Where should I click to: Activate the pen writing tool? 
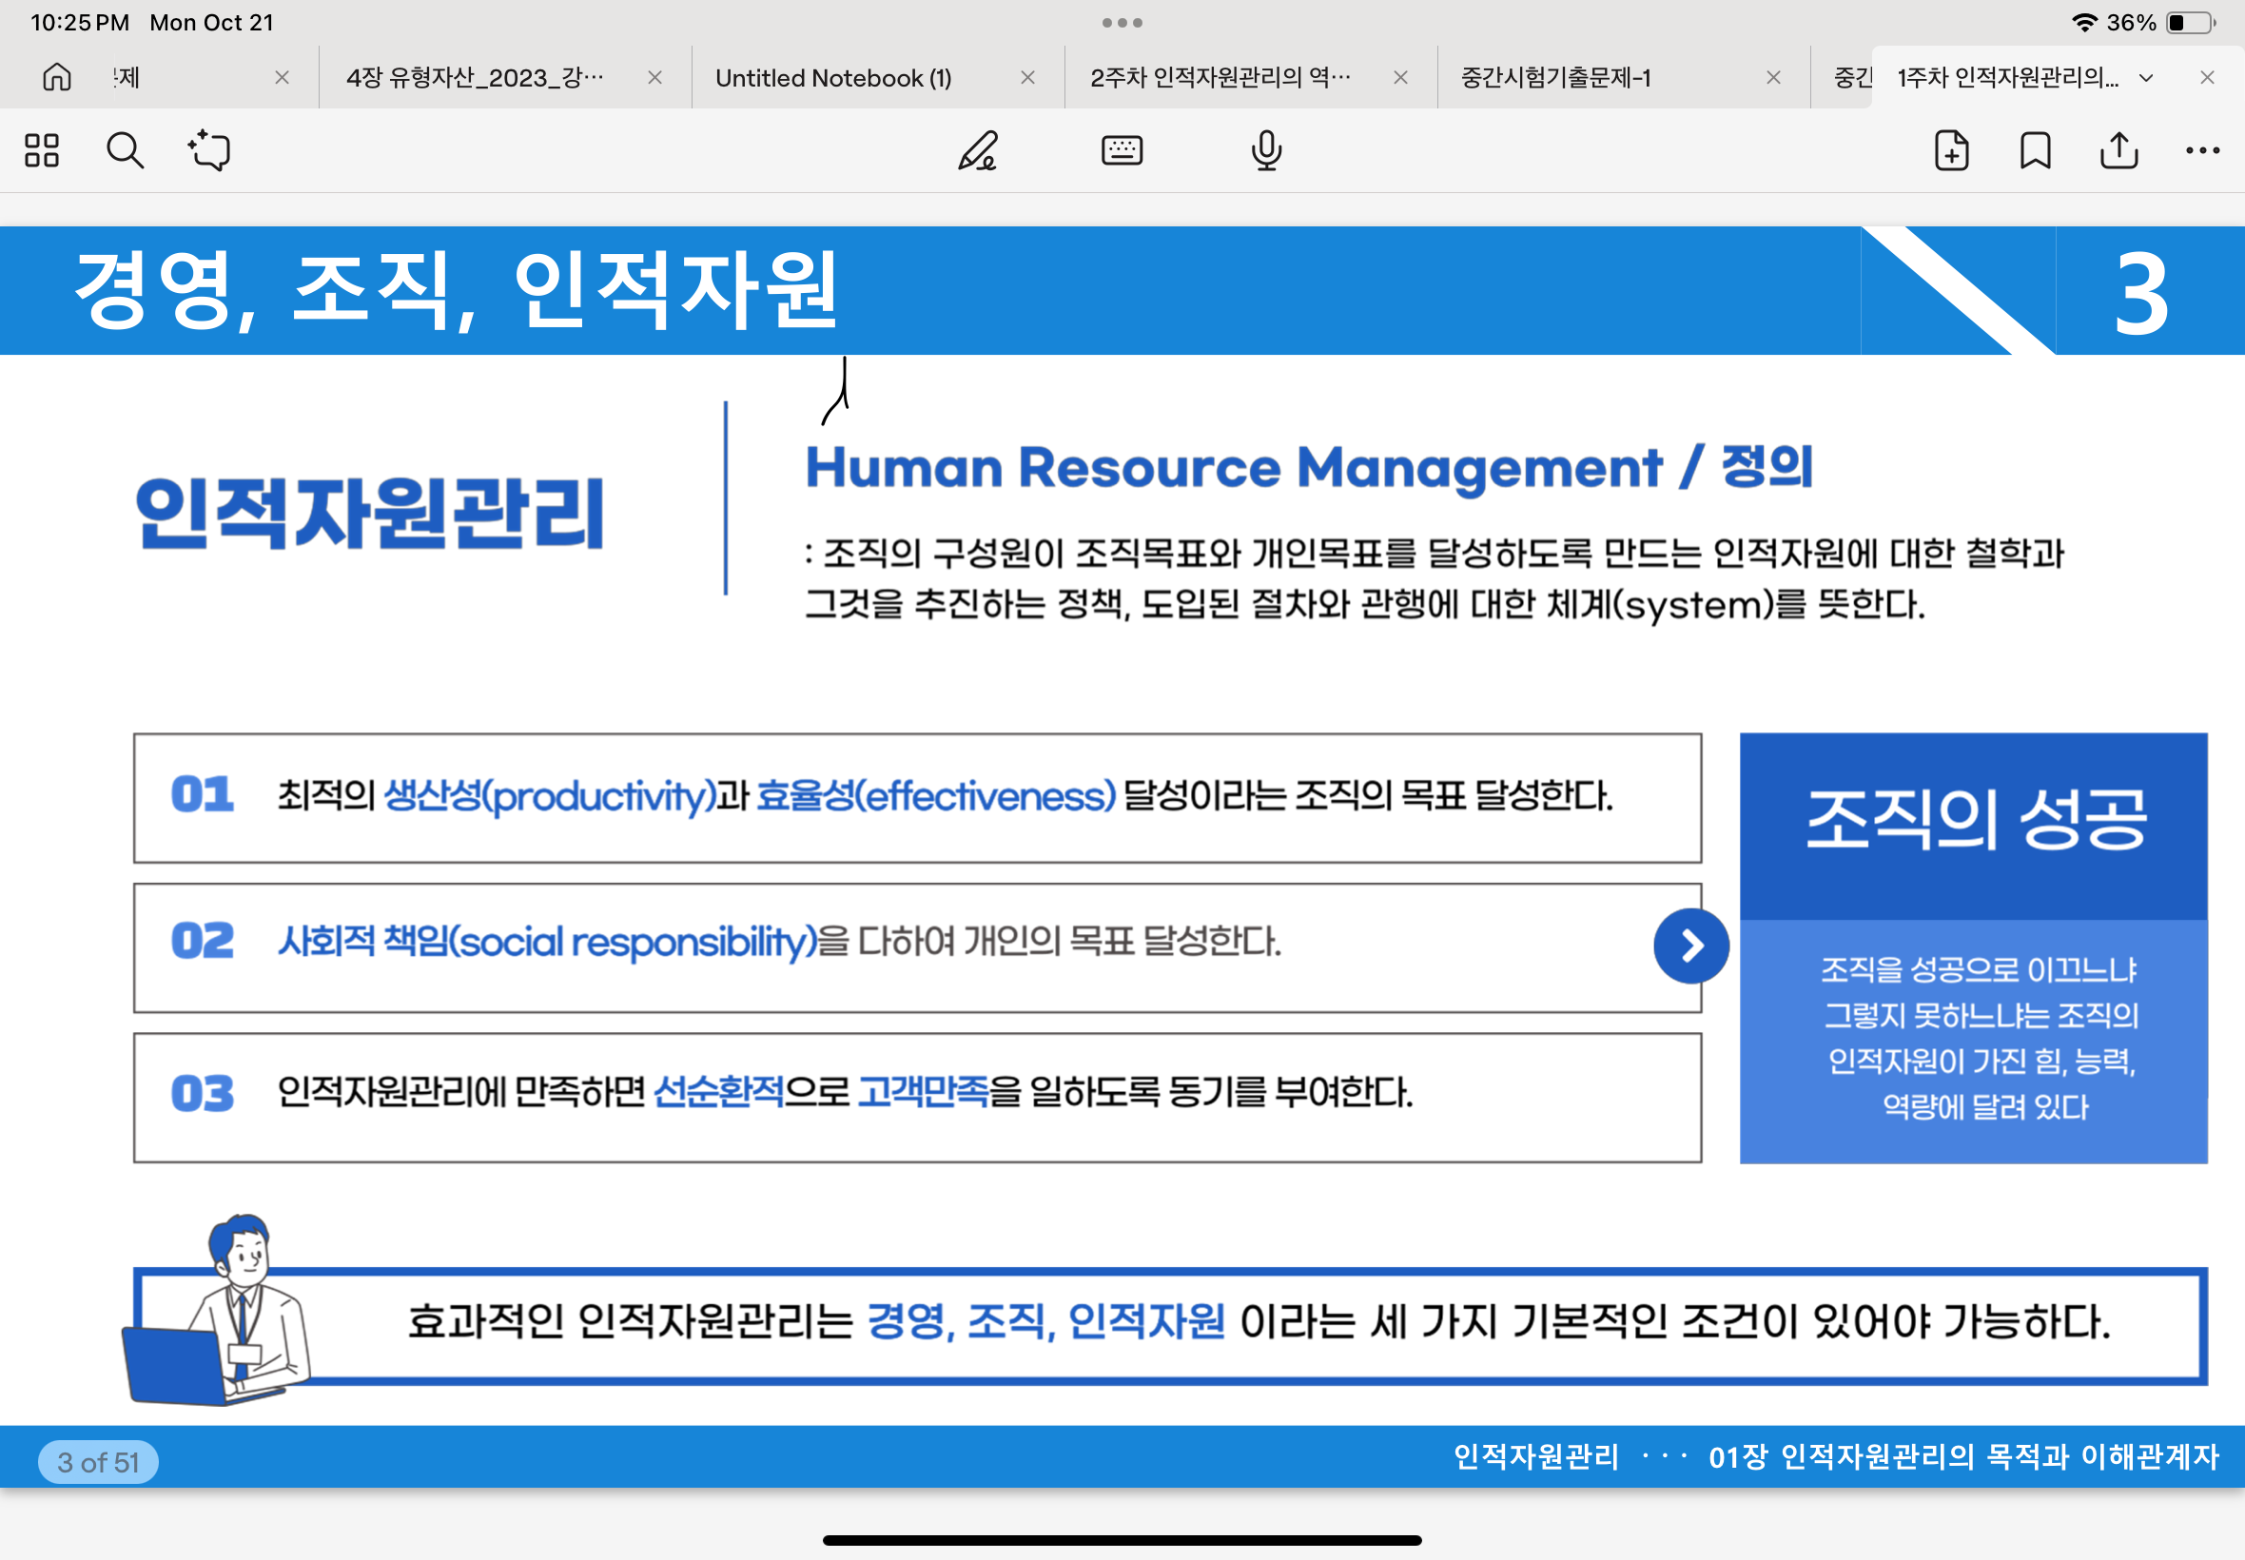(x=978, y=150)
